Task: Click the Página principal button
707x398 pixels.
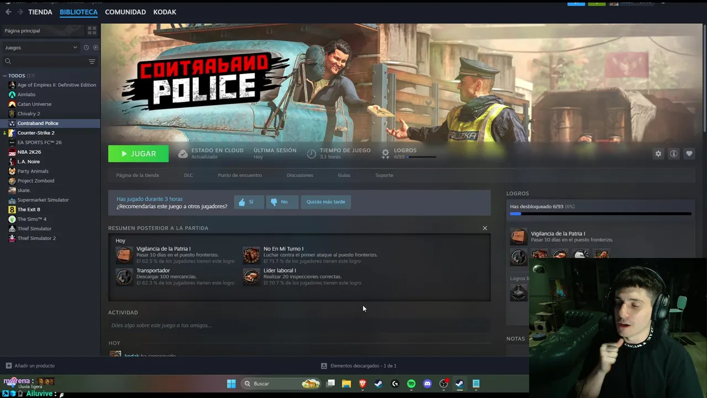Action: tap(42, 30)
